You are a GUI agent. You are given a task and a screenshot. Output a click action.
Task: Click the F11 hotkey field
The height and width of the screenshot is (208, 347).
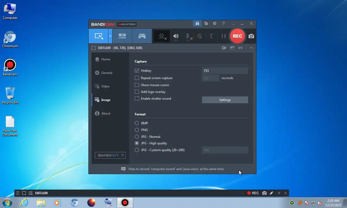point(225,71)
